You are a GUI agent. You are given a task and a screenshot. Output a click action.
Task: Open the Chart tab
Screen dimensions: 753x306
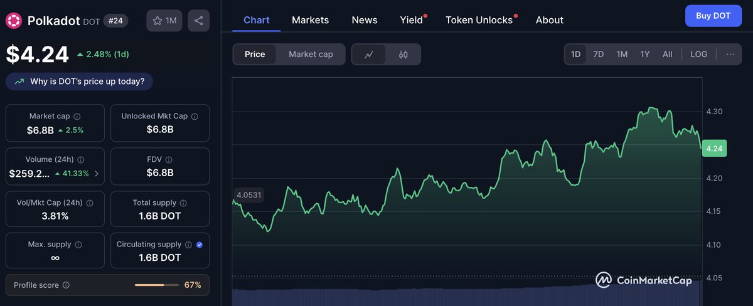(x=257, y=20)
